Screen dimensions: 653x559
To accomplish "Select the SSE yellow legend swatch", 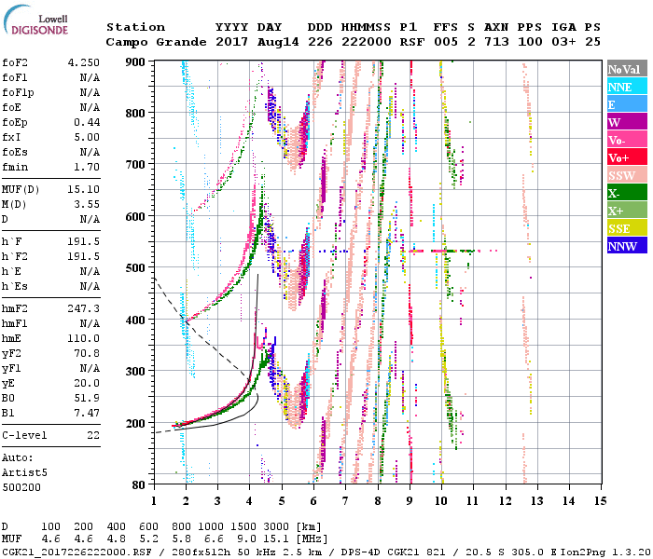I will 627,228.
